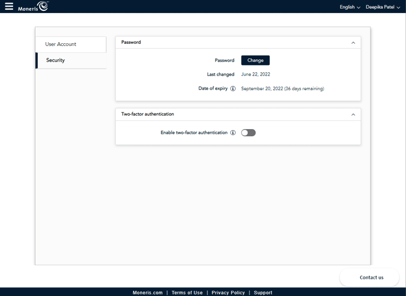Follow the Moneris.com footer link

[147, 293]
